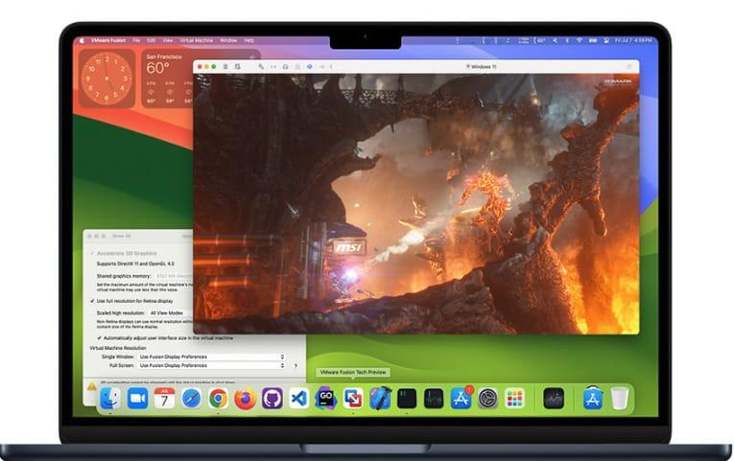
Task: Open the Virtual Machine menu
Action: pos(197,40)
